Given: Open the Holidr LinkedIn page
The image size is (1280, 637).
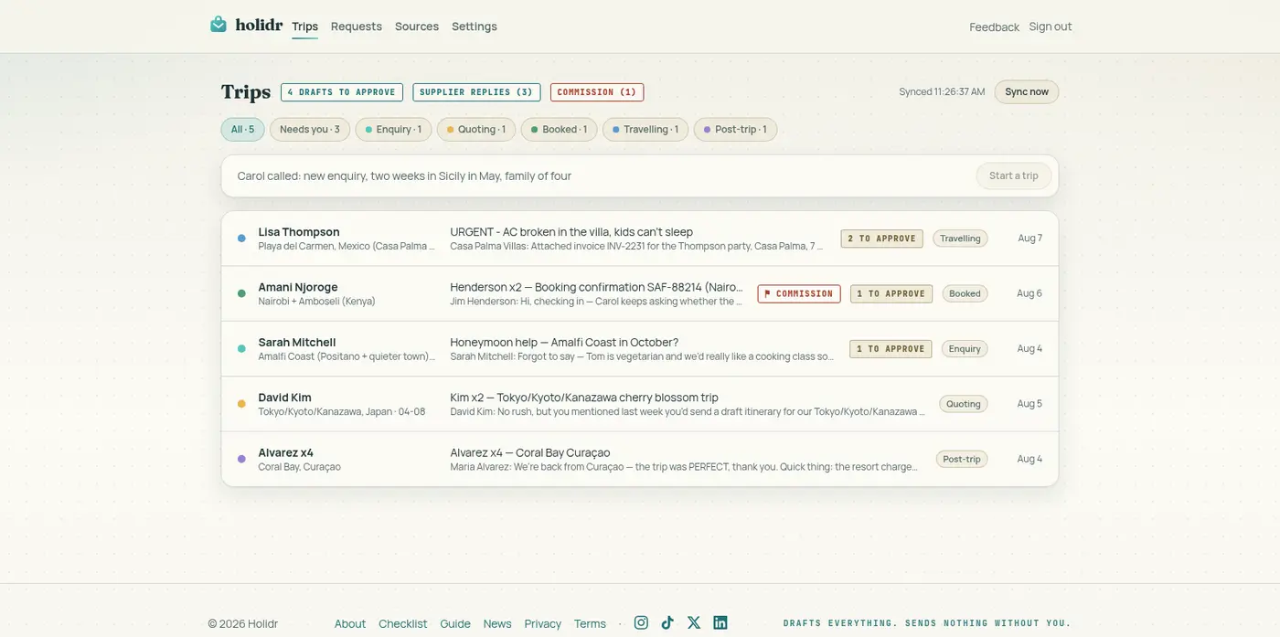Looking at the screenshot, I should coord(720,622).
